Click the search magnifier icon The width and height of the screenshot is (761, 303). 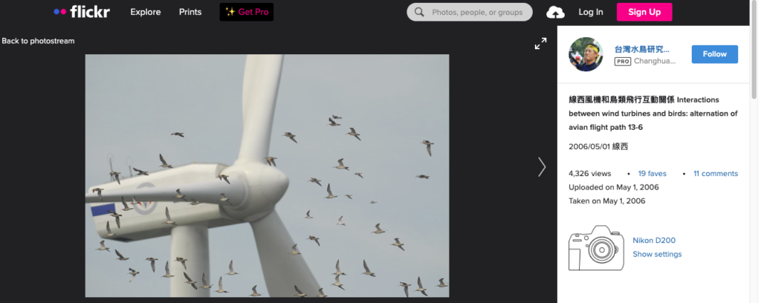click(420, 12)
